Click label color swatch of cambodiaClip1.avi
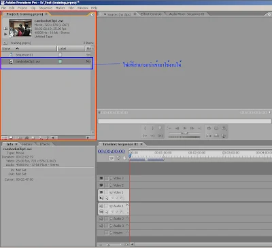Viewport: 272px width, 248px height. coord(60,61)
